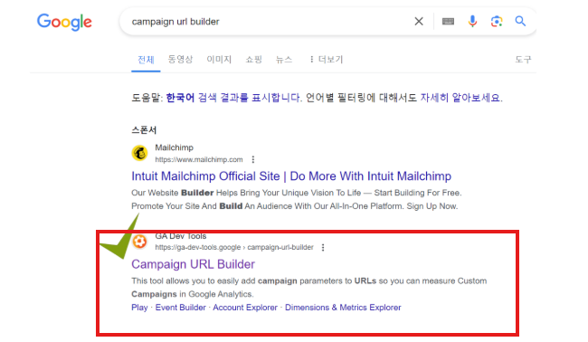
Task: Click the Google logo
Action: [64, 22]
